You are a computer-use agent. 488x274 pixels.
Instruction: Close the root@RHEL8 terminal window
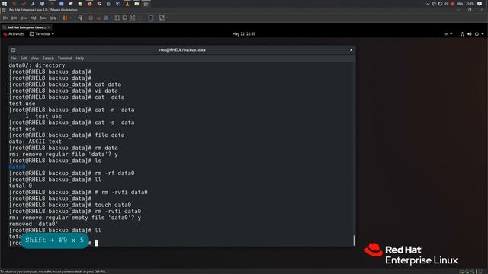pos(351,50)
